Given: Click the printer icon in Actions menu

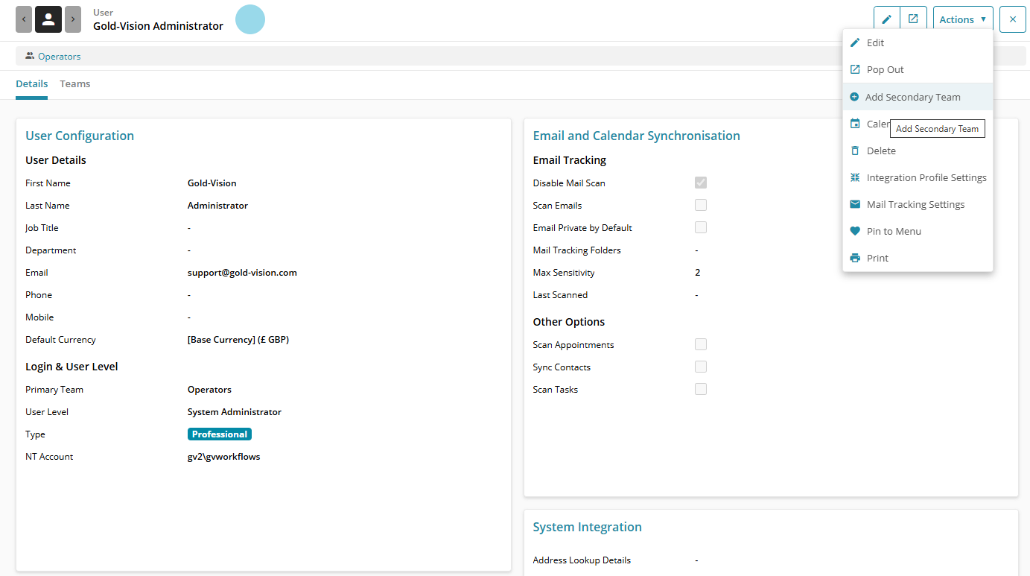Looking at the screenshot, I should [x=855, y=258].
